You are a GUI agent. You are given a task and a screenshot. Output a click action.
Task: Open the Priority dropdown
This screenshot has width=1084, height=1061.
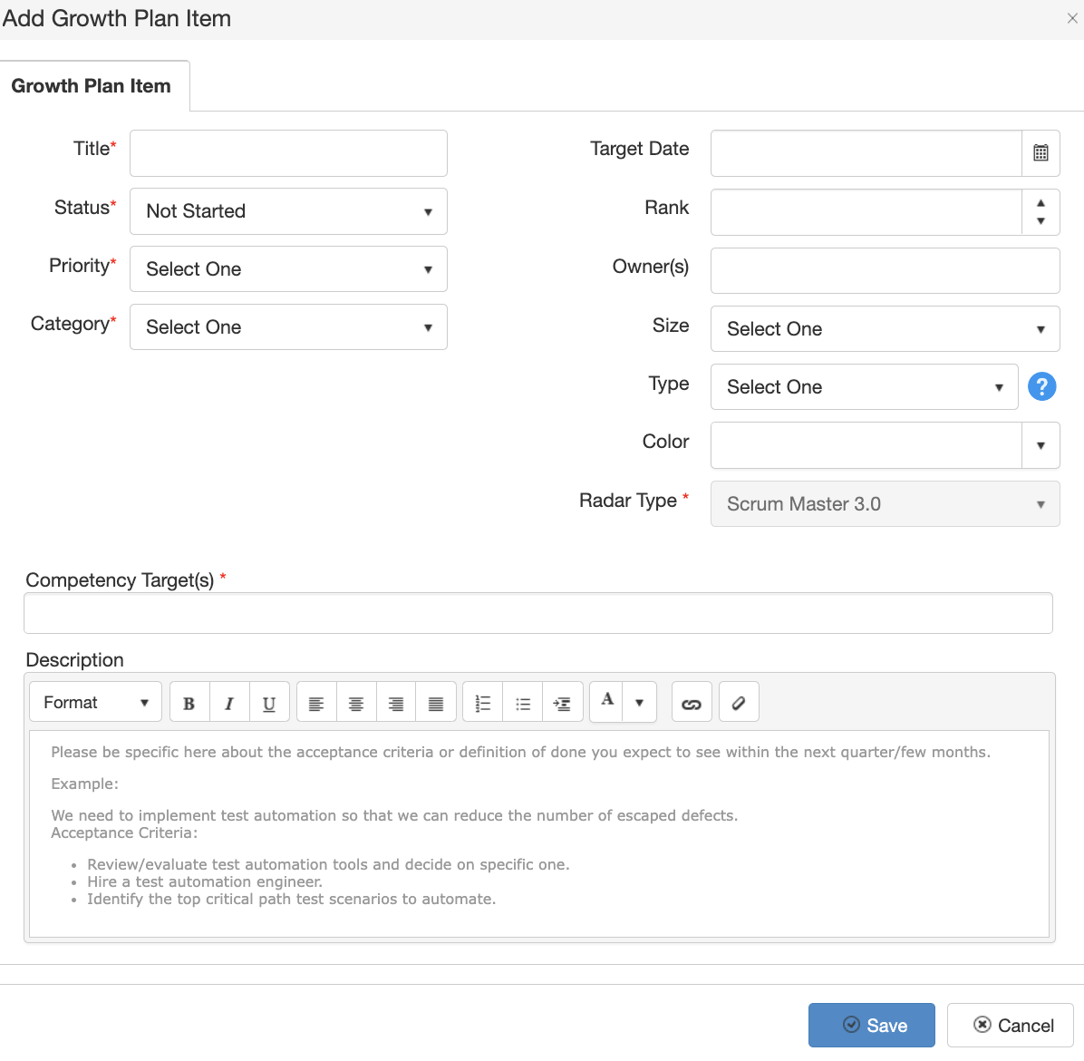(x=288, y=269)
